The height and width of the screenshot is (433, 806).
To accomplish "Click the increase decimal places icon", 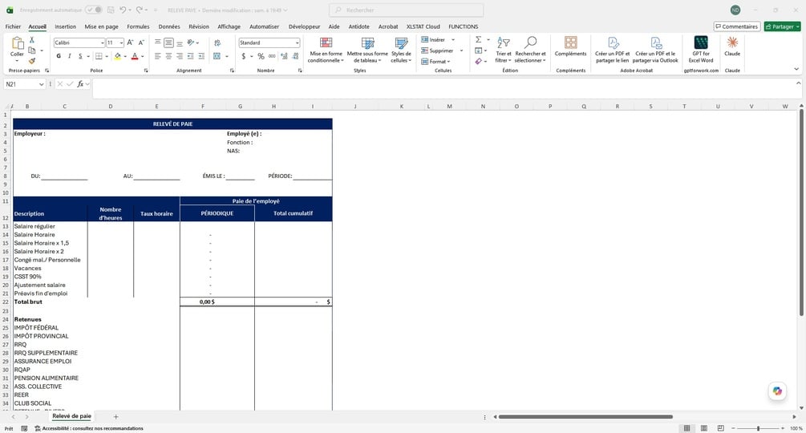I will coord(284,56).
